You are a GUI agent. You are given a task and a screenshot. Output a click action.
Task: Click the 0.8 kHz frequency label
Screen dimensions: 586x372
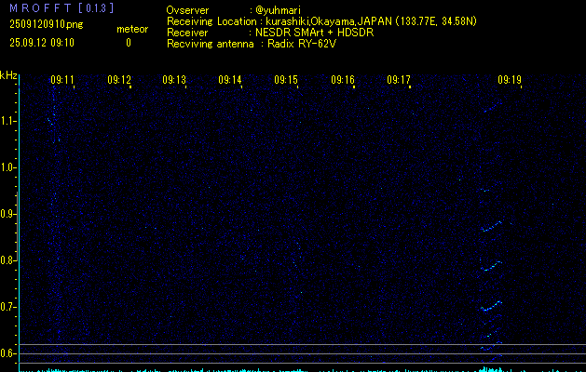coord(7,260)
